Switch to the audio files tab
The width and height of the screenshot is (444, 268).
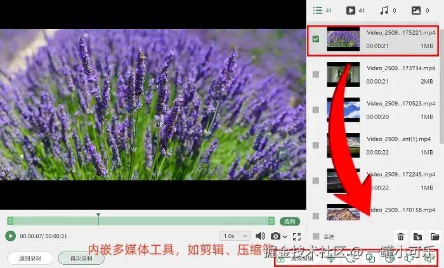coord(388,11)
